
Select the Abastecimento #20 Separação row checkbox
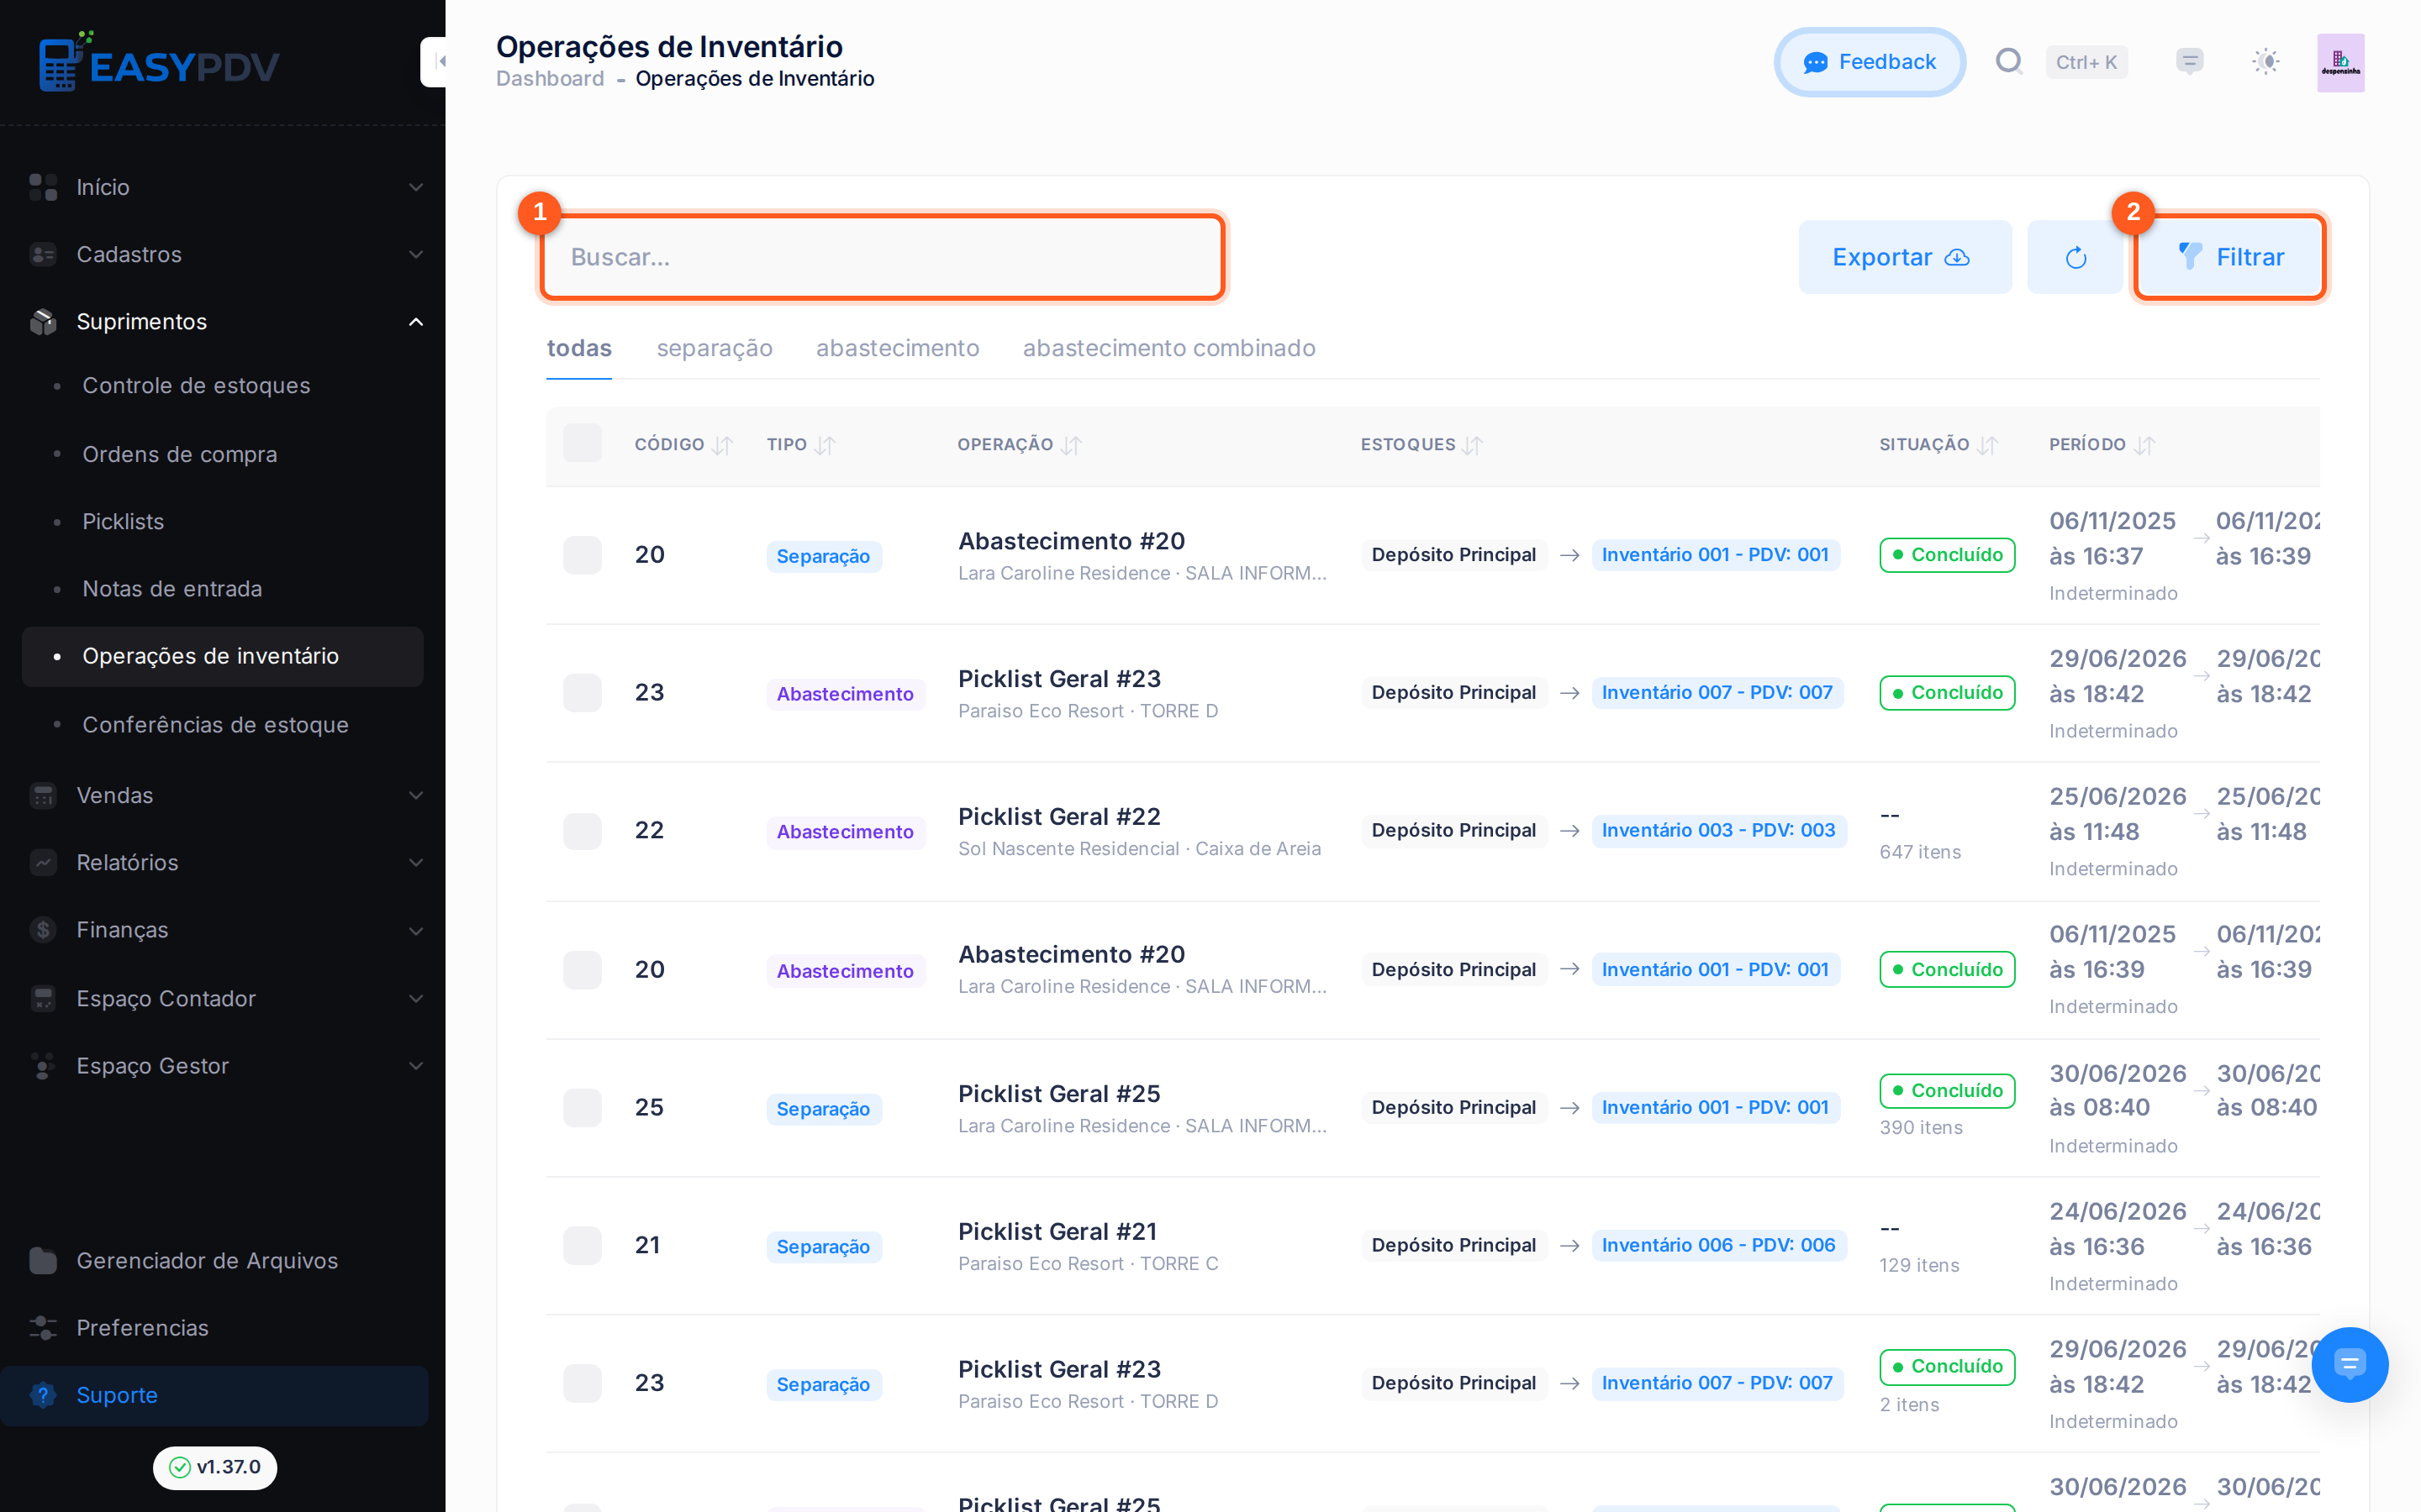[583, 555]
